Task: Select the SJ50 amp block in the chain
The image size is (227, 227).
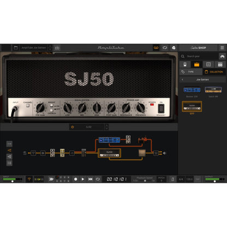Action: pos(109,153)
